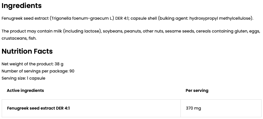The image size is (263, 119).
Task: Click the allergen warning paragraph
Action: point(131,35)
